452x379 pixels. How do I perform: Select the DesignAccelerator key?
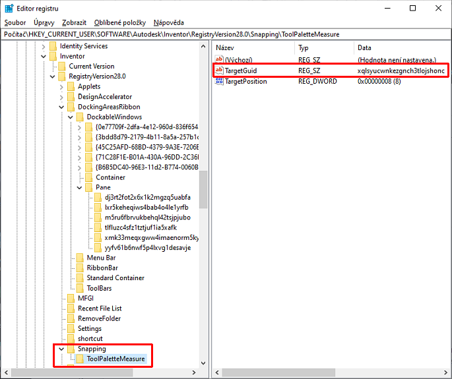pos(104,97)
